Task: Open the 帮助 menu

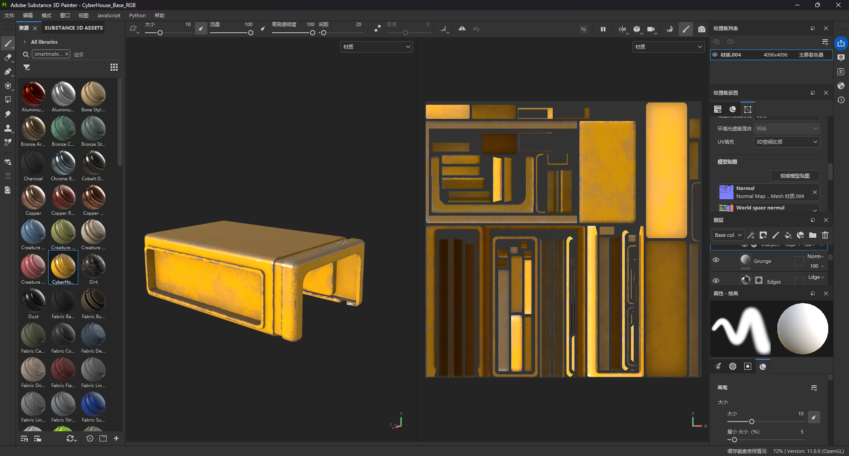Action: point(160,15)
